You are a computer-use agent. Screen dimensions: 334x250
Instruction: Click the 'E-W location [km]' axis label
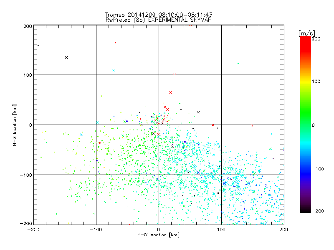[159, 235]
